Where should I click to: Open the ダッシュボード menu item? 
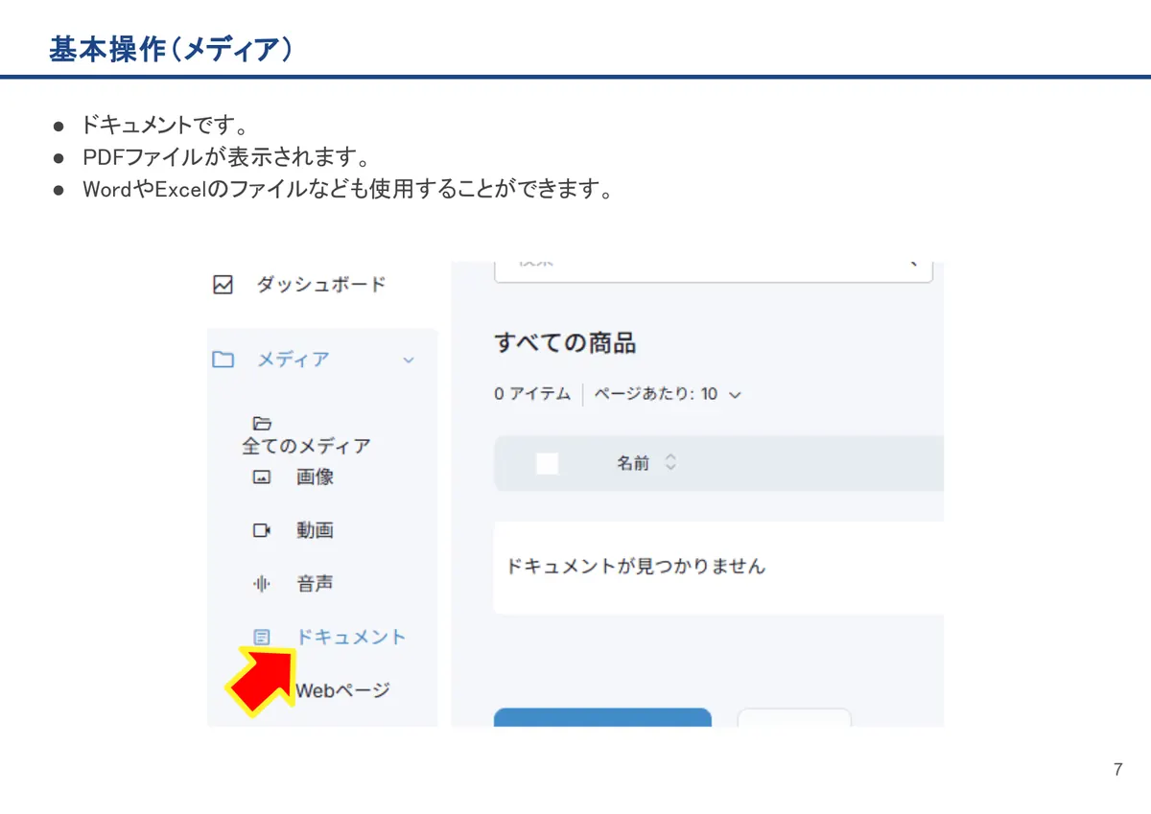click(321, 285)
